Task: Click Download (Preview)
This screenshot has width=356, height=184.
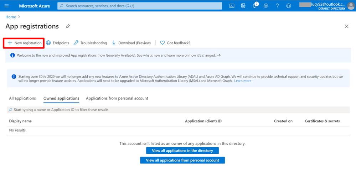Action: click(131, 43)
